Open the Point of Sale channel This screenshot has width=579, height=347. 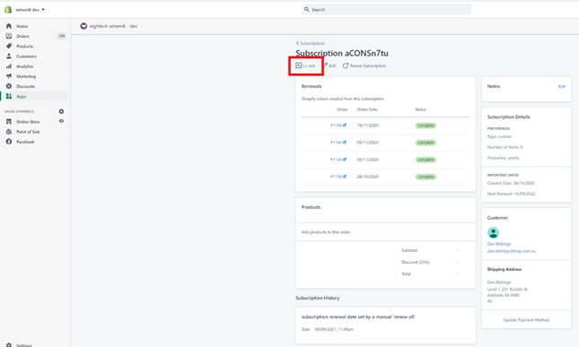[28, 132]
